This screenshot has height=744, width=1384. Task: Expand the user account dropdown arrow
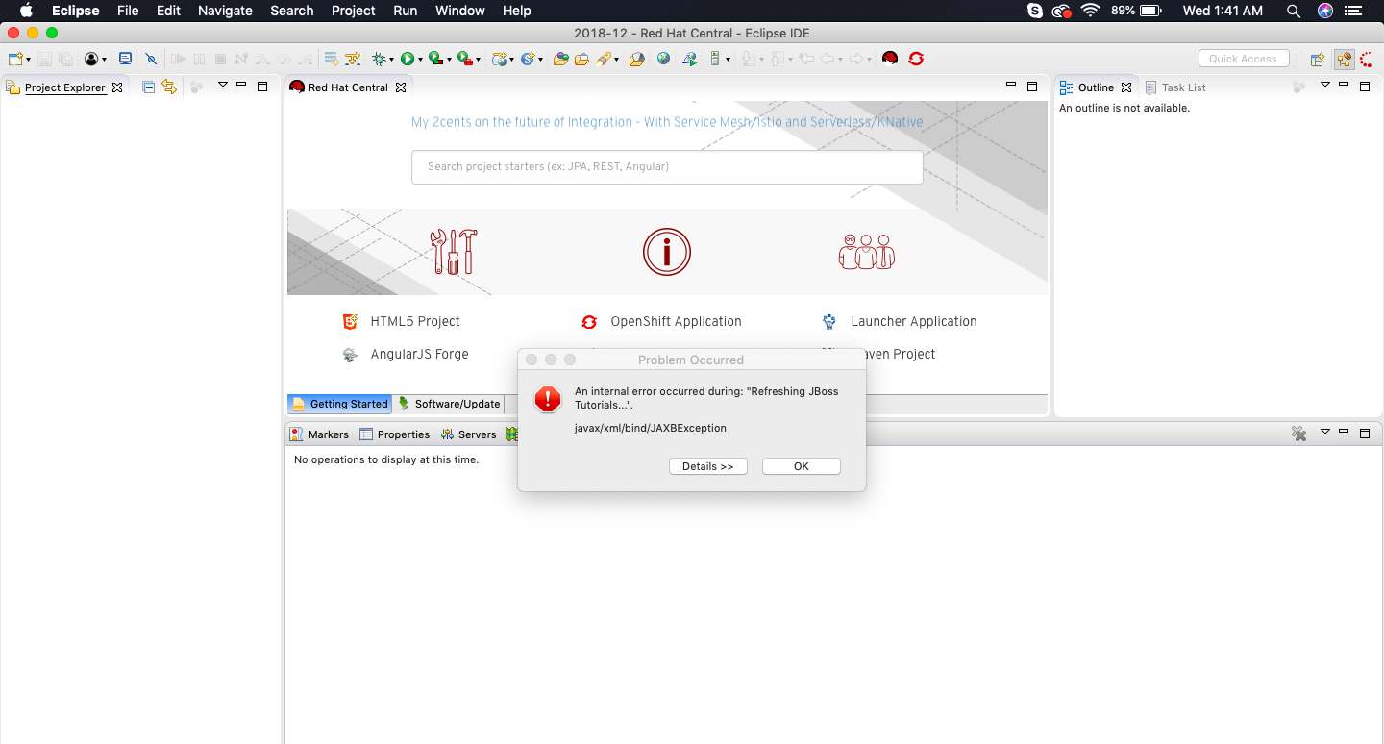pos(104,60)
